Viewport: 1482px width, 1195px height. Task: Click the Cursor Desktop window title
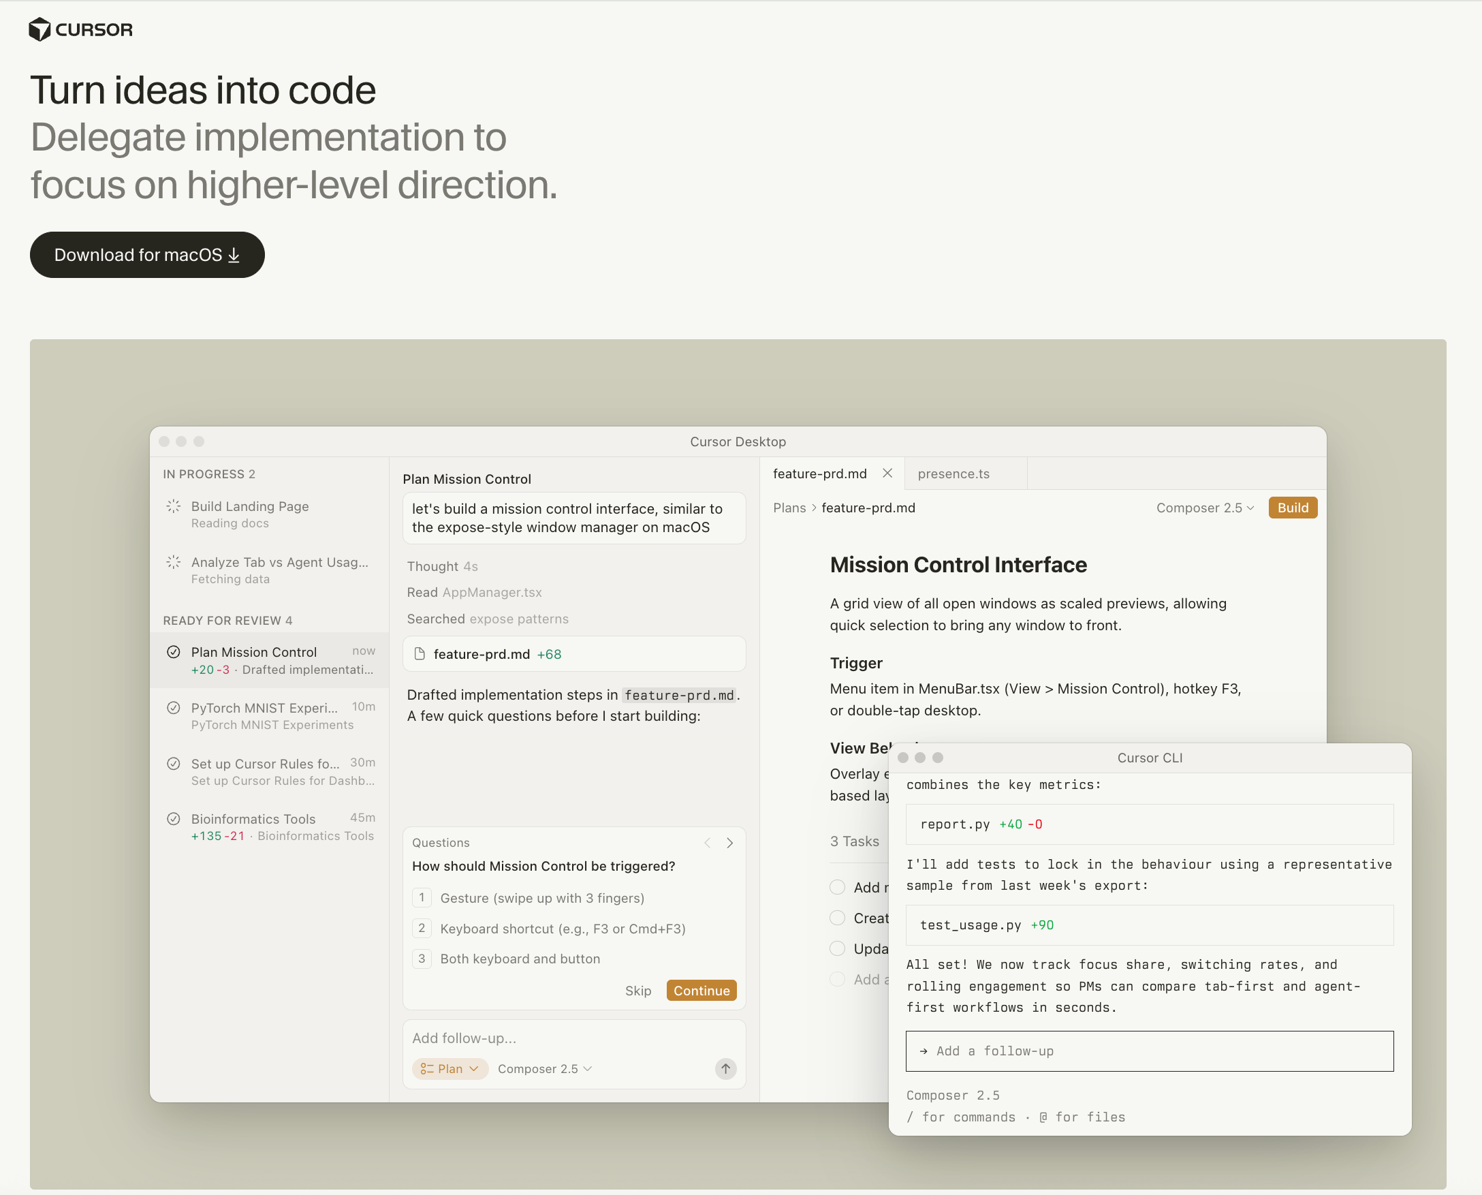coord(738,441)
